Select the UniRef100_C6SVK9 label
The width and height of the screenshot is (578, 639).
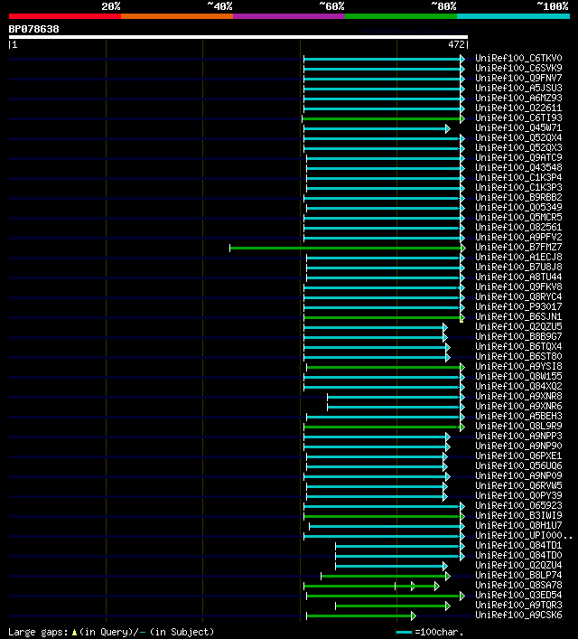[518, 68]
